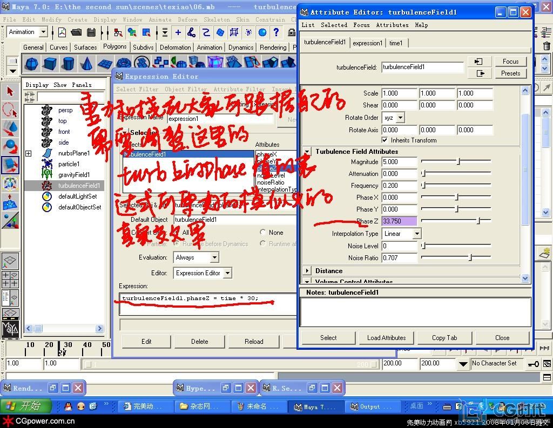Toggle the deformations selection mask icon

[234, 32]
